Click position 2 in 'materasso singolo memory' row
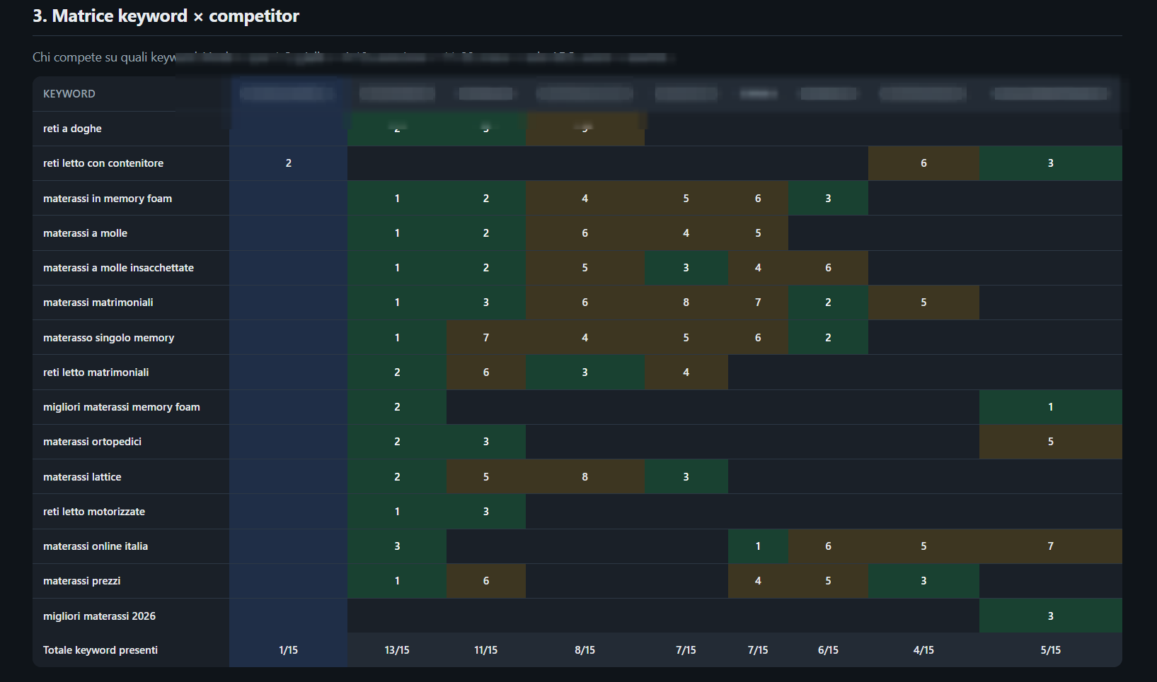 click(828, 338)
